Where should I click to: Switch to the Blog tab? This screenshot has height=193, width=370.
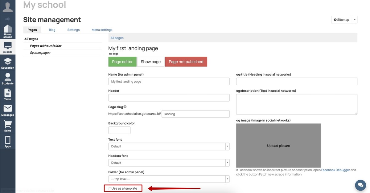point(52,30)
